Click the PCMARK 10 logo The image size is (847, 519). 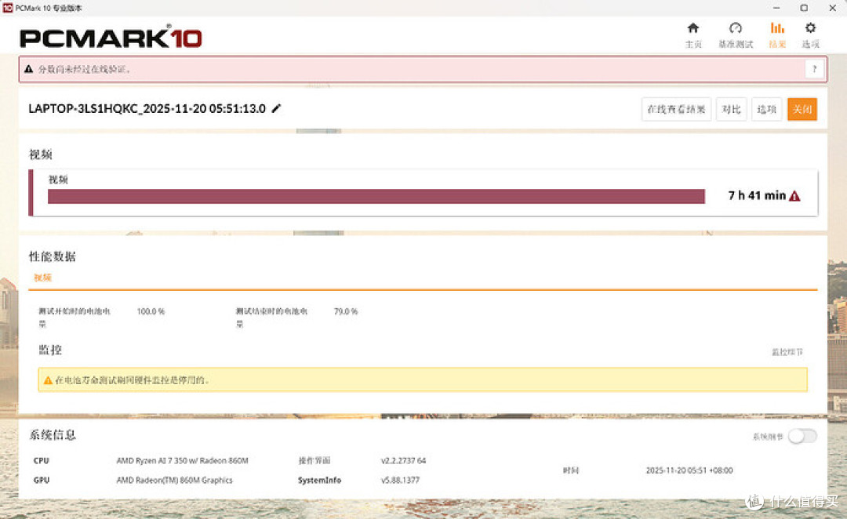click(111, 38)
